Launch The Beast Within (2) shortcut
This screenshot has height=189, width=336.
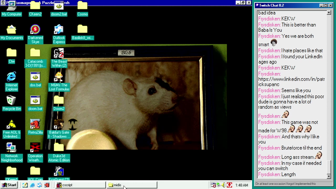[x=59, y=58]
